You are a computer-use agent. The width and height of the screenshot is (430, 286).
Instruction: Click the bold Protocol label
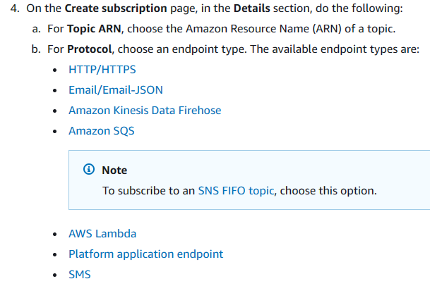90,49
